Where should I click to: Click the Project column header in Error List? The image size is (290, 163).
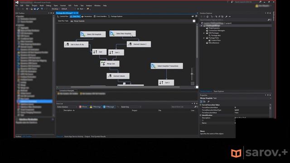tap(135, 110)
